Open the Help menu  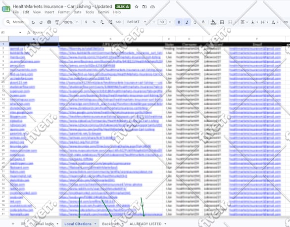117,12
